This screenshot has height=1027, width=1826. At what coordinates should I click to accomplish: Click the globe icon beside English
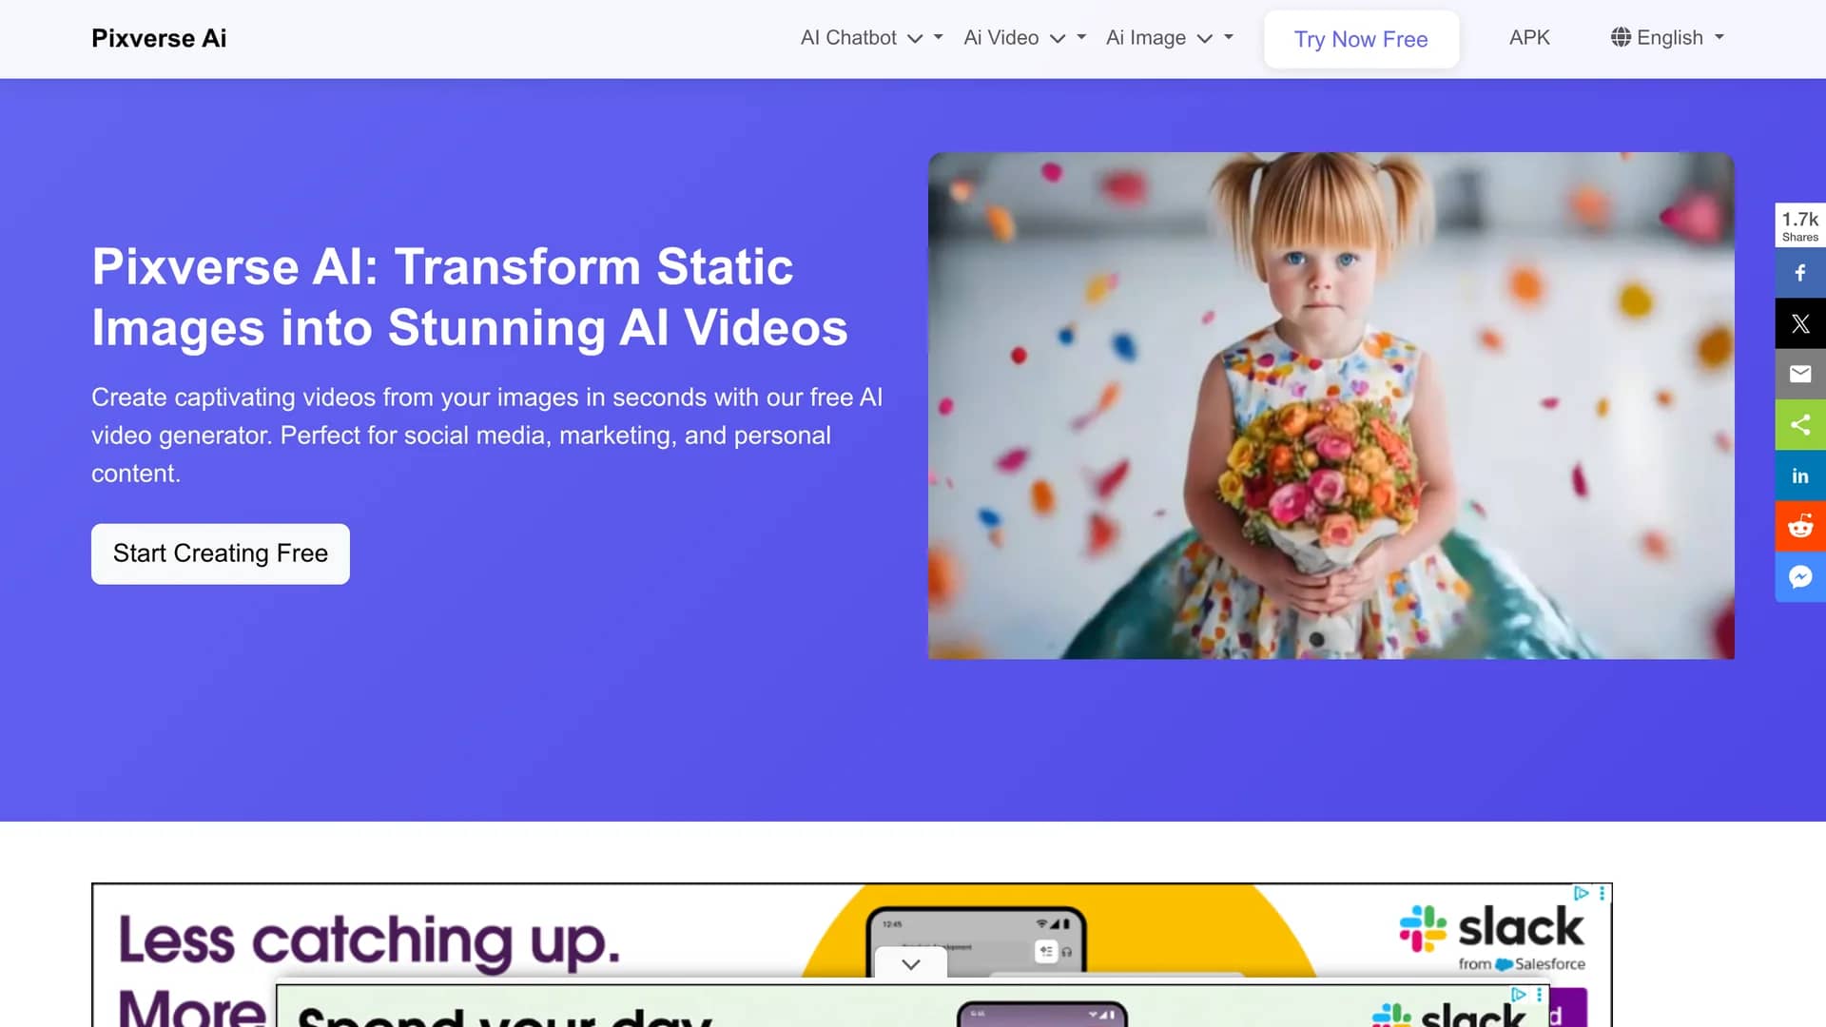tap(1621, 37)
